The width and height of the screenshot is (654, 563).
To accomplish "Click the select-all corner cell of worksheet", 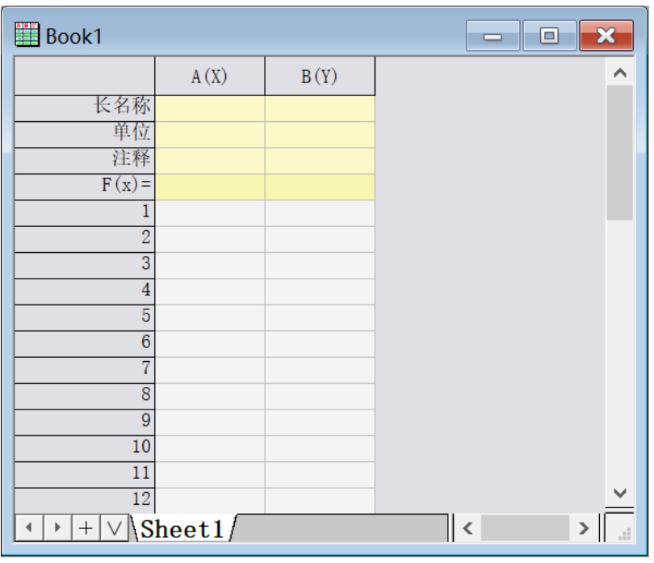I will 85,77.
